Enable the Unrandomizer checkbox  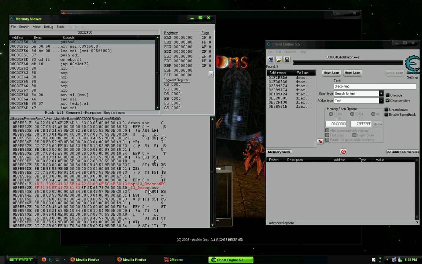pyautogui.click(x=386, y=110)
